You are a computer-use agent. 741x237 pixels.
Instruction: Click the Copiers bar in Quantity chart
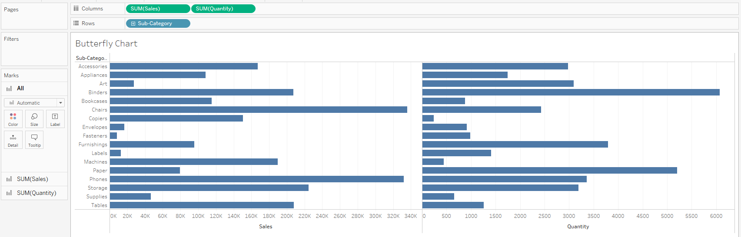click(x=428, y=118)
